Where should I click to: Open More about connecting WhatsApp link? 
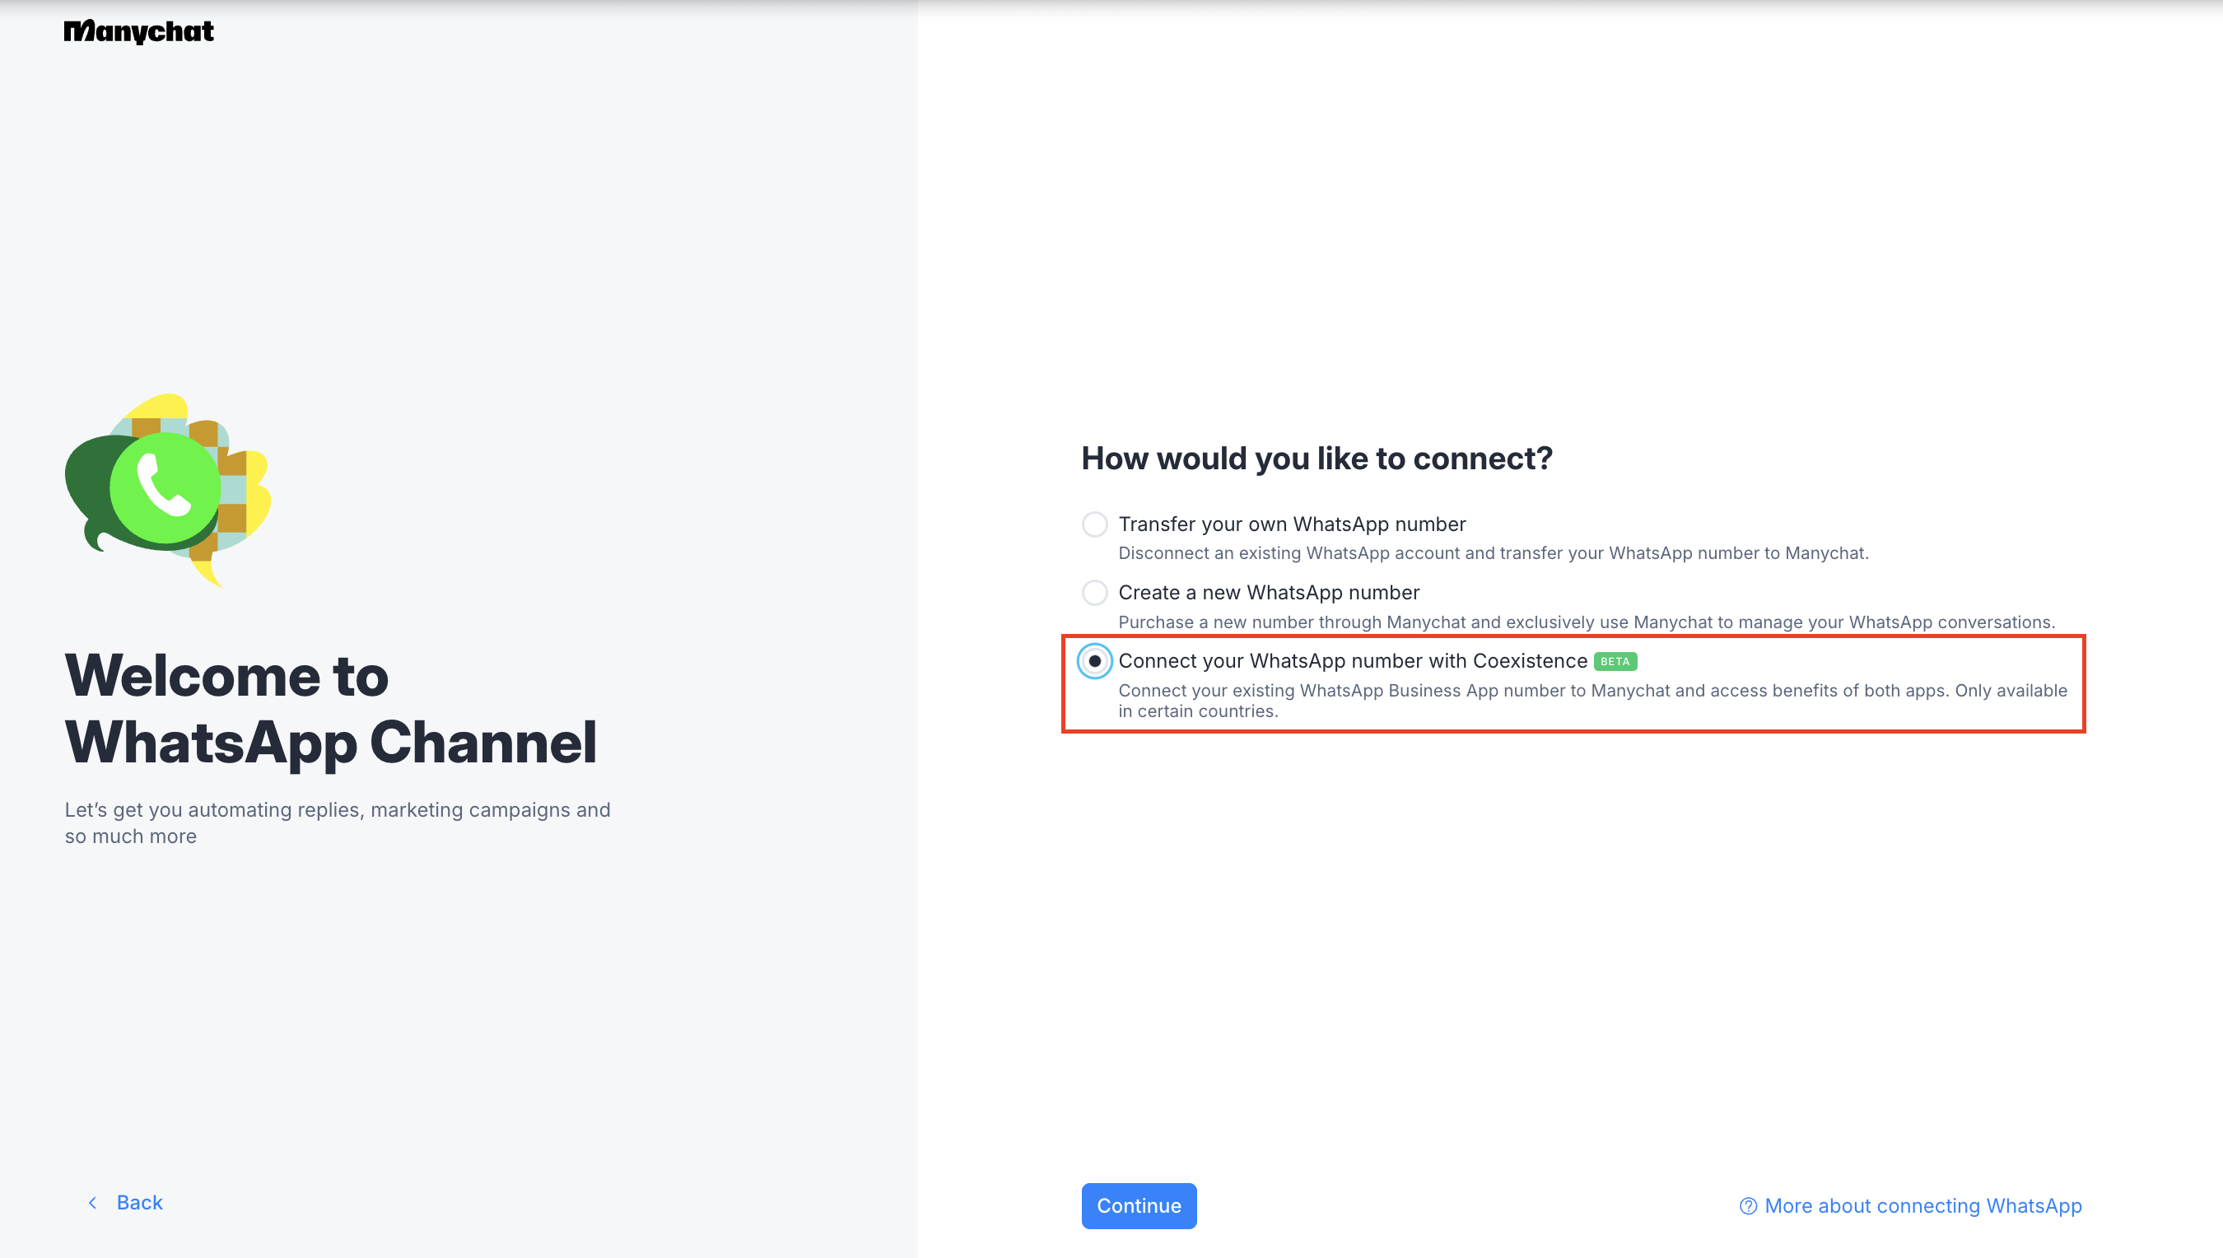click(x=1922, y=1206)
